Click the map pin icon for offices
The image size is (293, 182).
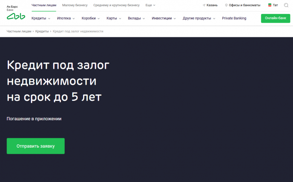click(226, 5)
